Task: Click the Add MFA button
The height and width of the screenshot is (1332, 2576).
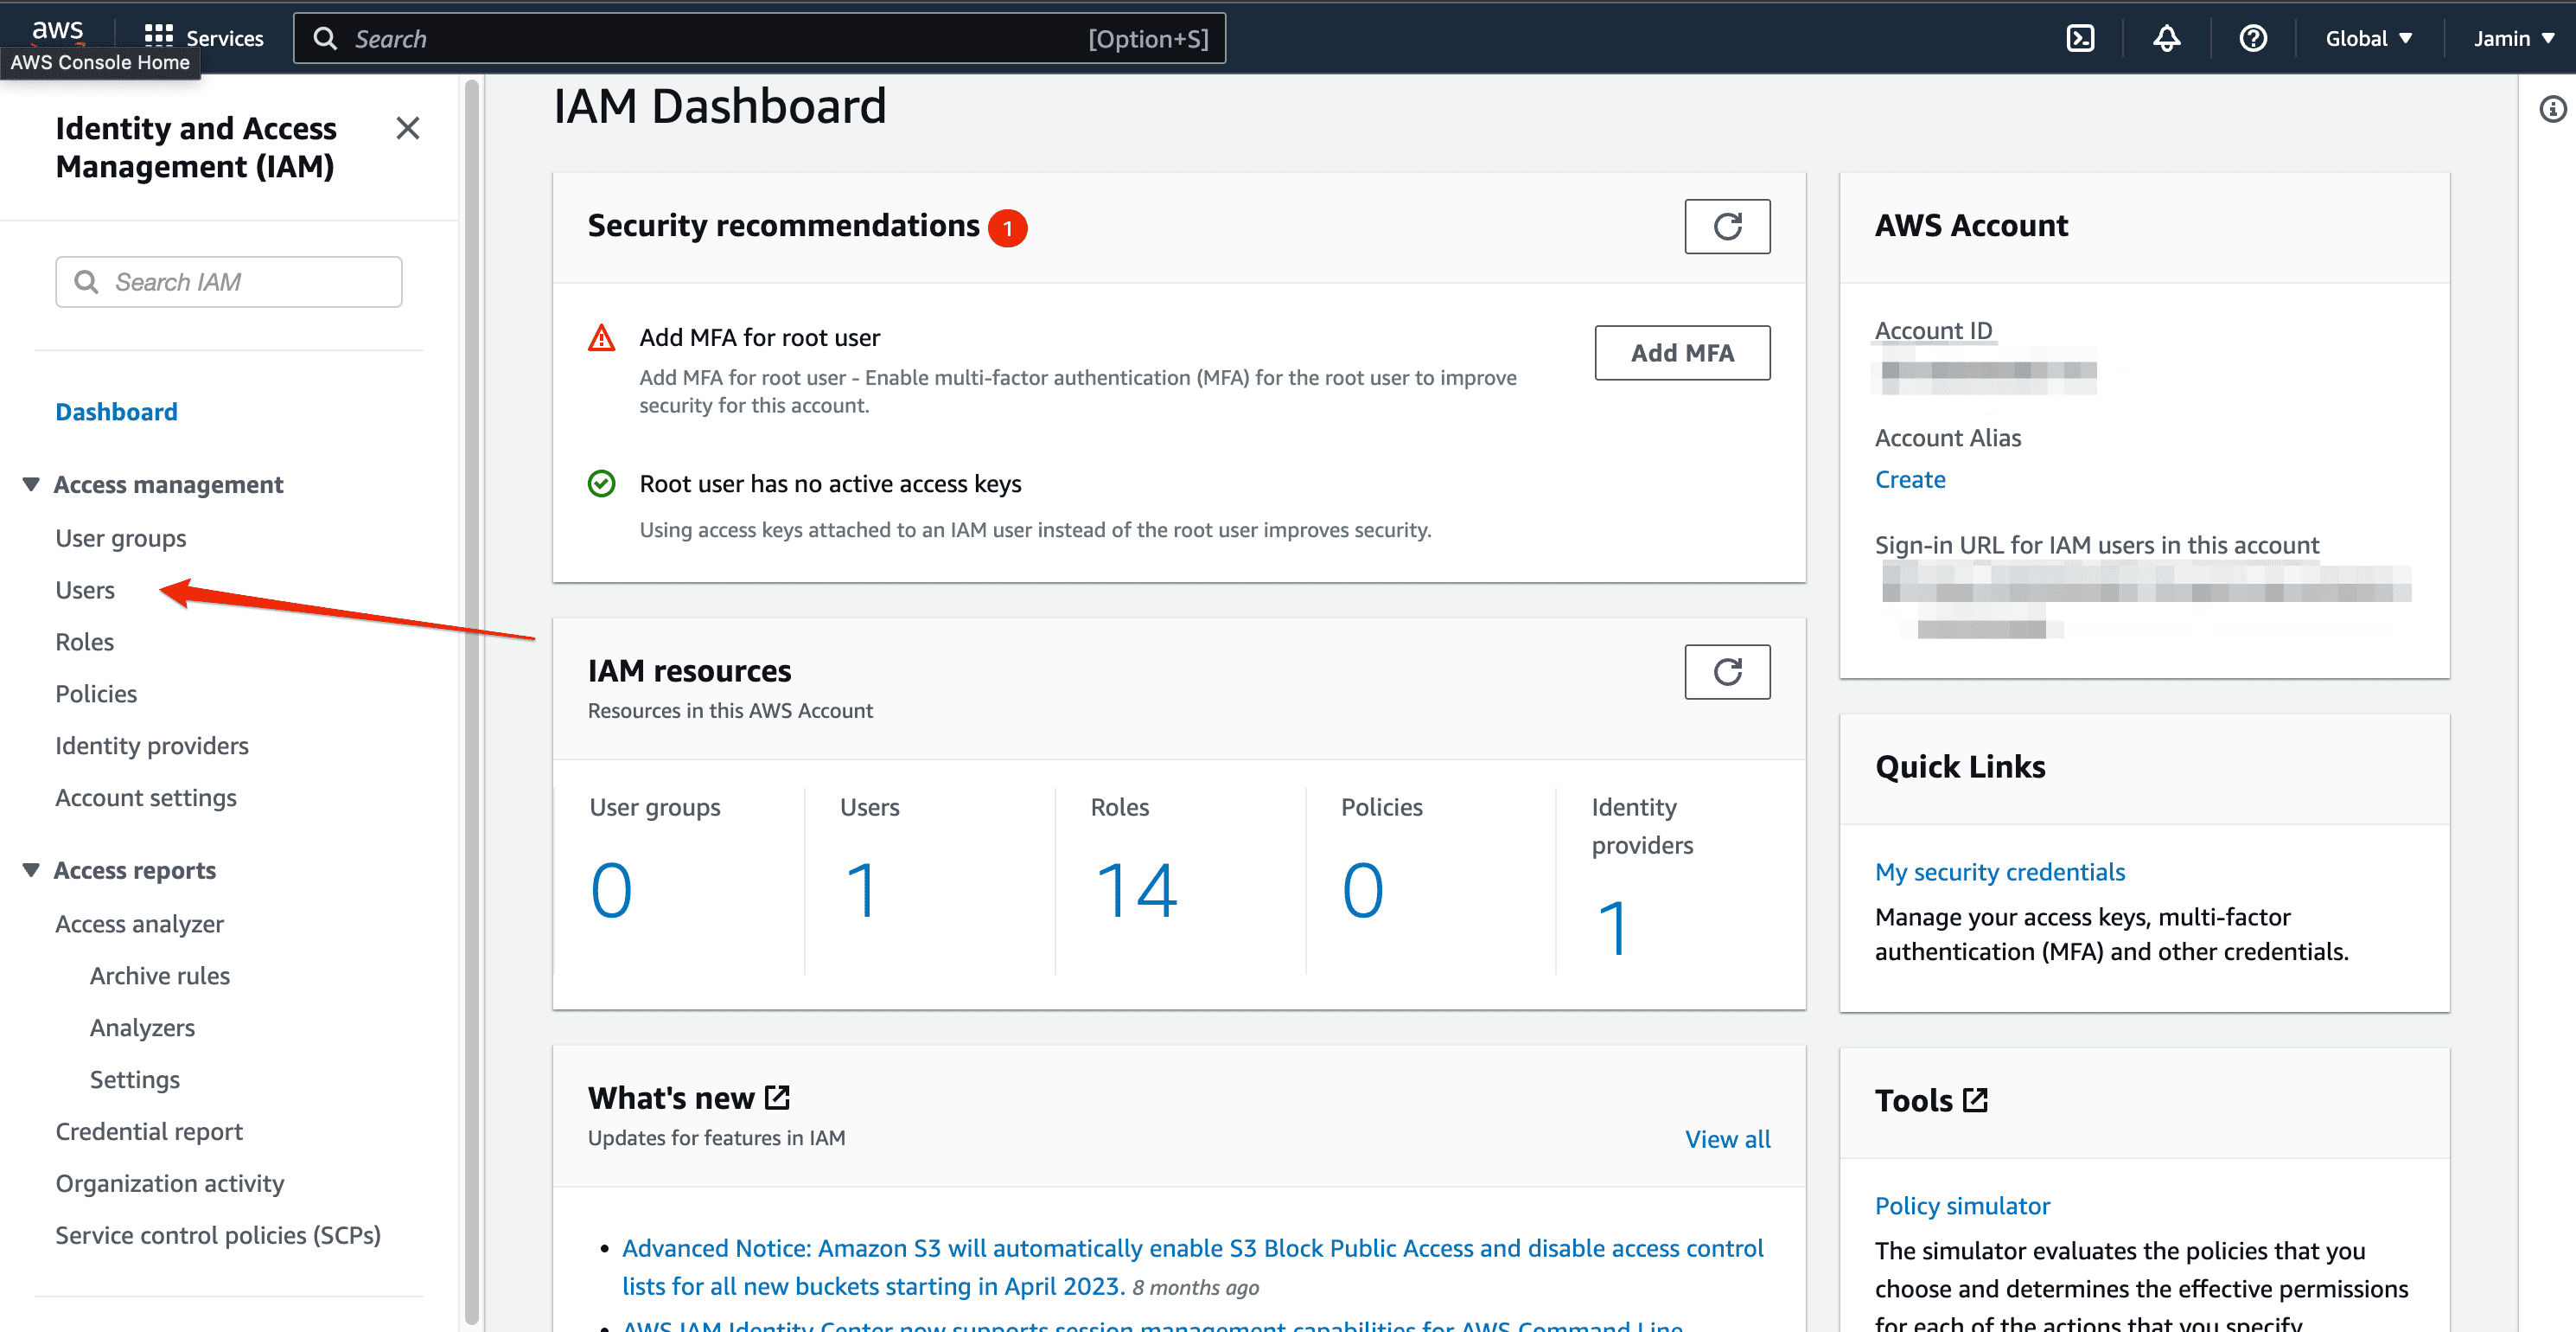Action: (1682, 352)
